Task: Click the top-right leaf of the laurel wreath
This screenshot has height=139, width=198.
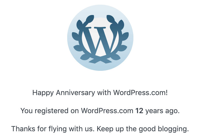Action: [x=111, y=19]
